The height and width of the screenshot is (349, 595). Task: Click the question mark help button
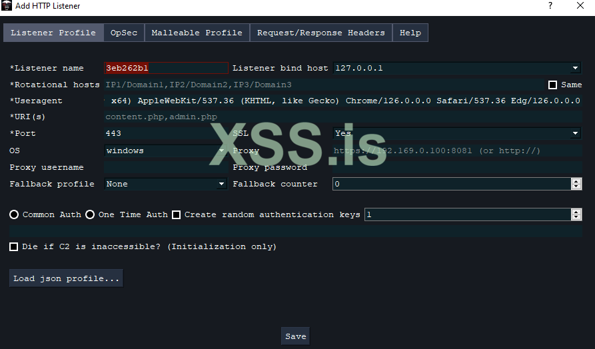pyautogui.click(x=550, y=6)
